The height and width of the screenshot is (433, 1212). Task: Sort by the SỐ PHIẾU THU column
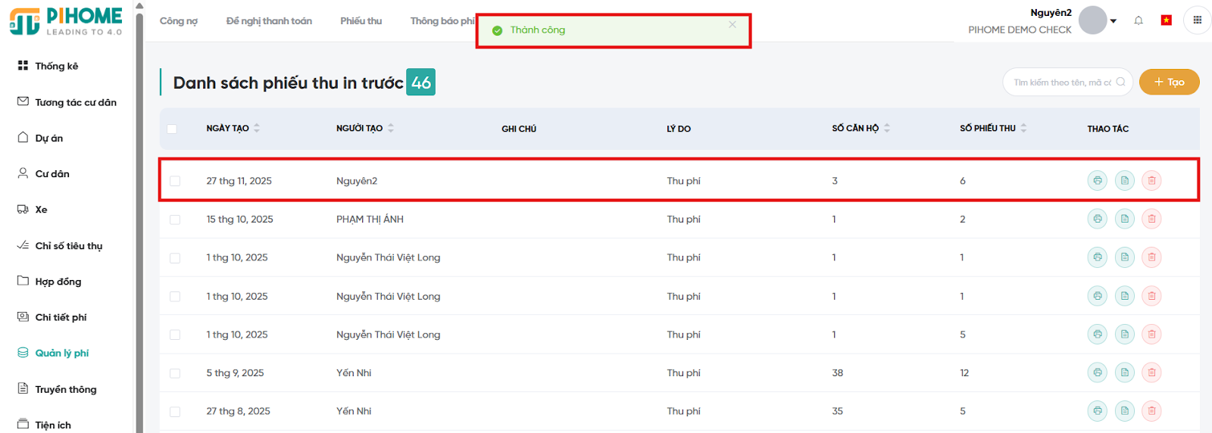click(x=1023, y=128)
